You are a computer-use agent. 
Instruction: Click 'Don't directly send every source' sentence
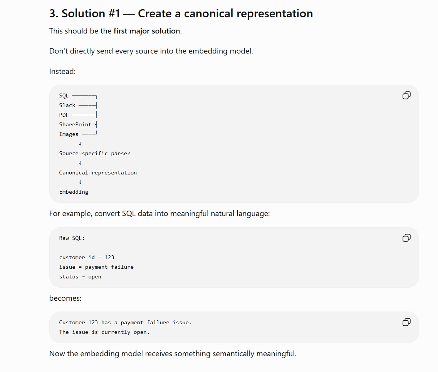click(151, 51)
